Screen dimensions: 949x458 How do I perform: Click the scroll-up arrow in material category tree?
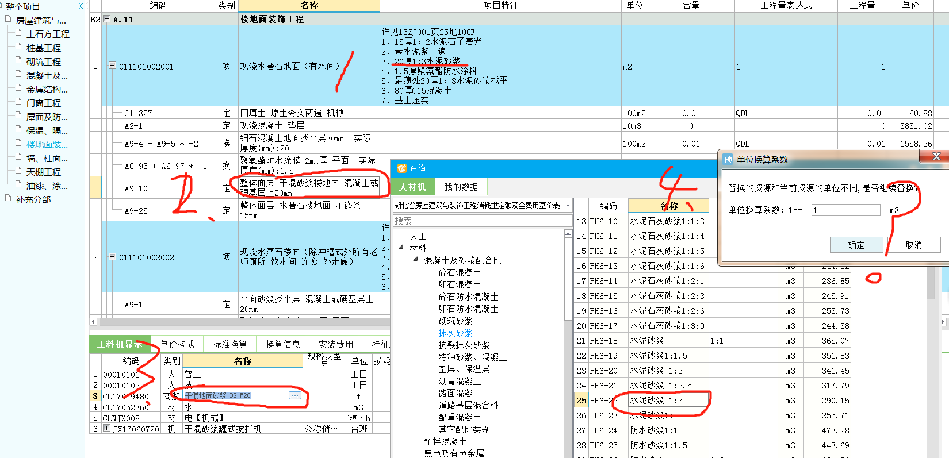(x=568, y=233)
